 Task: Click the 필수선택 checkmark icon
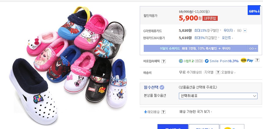[x=162, y=87]
